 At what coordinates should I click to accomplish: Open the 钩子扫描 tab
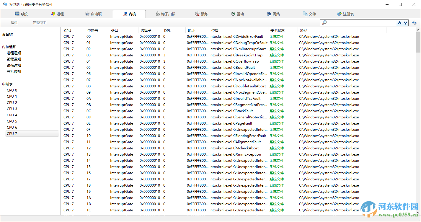(165, 14)
